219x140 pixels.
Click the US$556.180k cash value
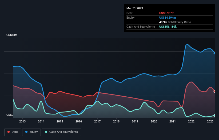coord(168,27)
